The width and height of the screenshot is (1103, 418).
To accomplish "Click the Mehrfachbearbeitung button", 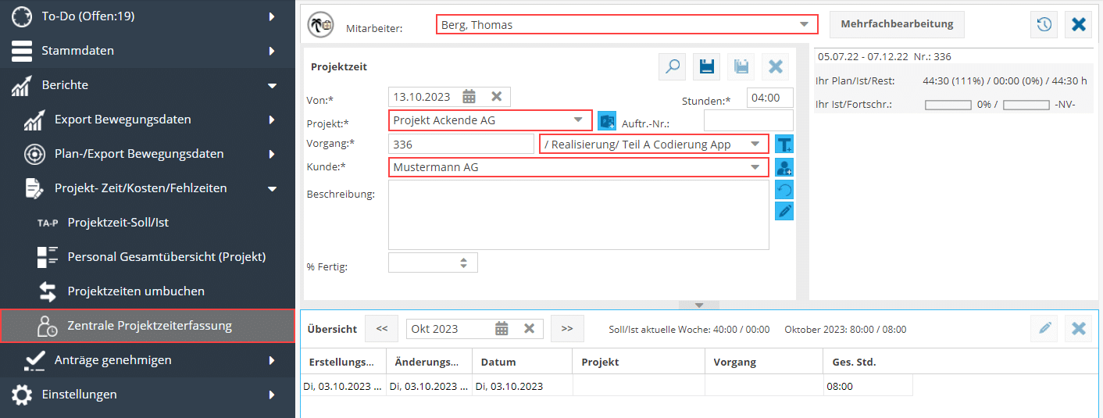I will (x=896, y=24).
